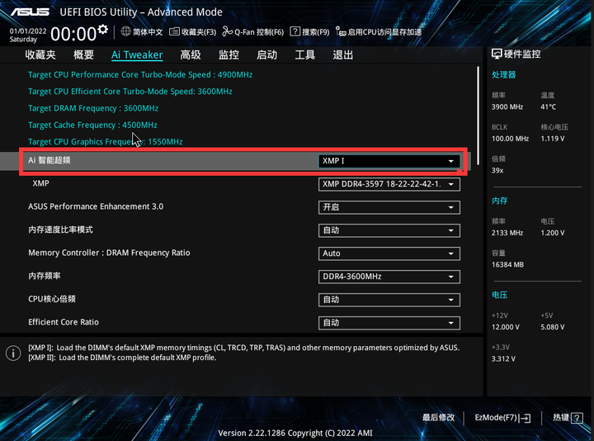Toggle 启用CPU访问显存加速 icon

[341, 32]
